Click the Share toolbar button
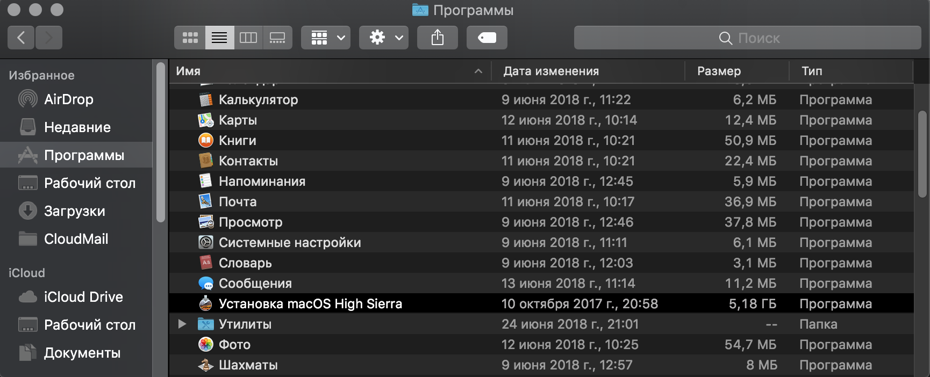The width and height of the screenshot is (930, 377). coord(438,38)
